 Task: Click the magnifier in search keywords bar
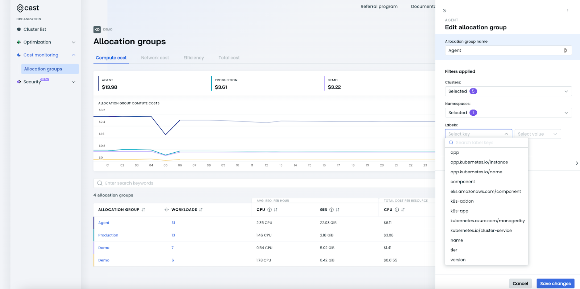coord(100,183)
